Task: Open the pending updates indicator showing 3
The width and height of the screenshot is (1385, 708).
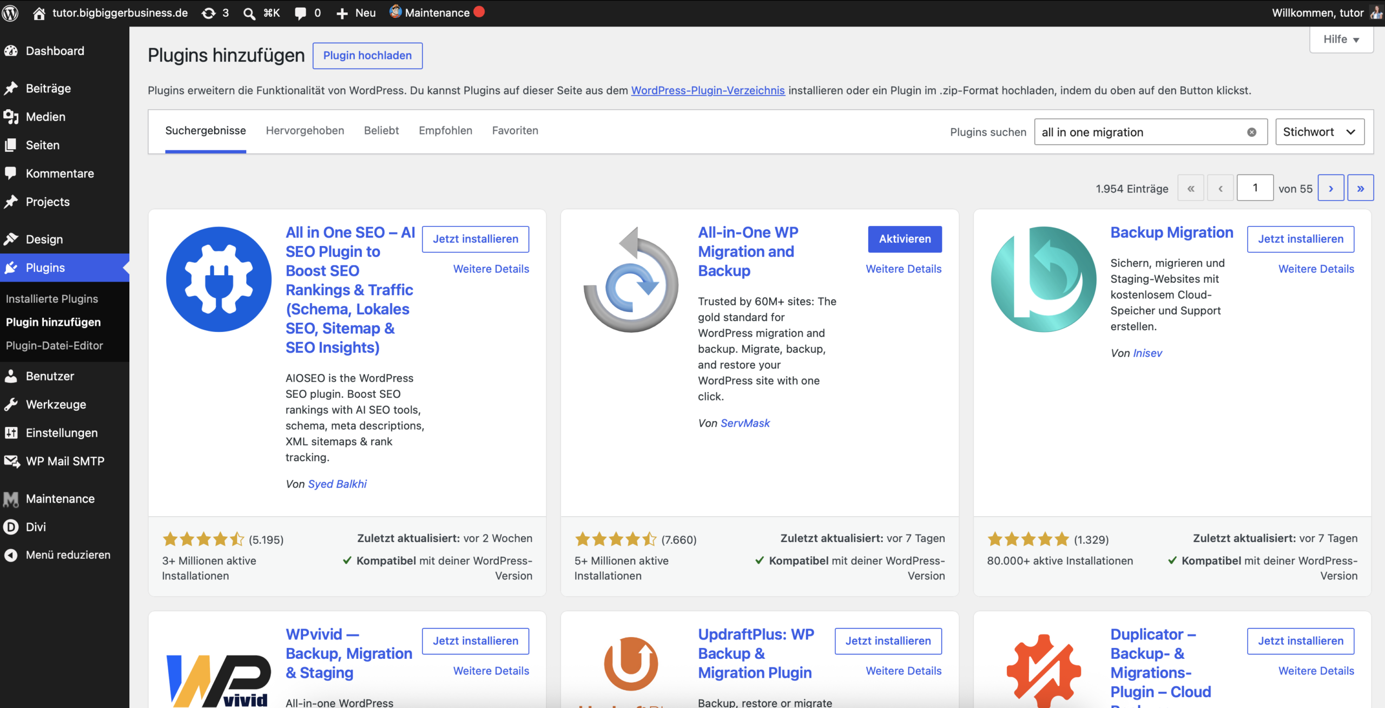Action: (215, 12)
